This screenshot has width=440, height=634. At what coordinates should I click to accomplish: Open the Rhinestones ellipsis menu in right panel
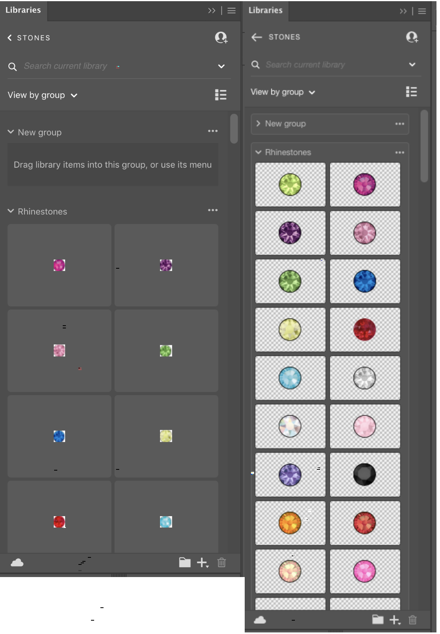(x=400, y=152)
